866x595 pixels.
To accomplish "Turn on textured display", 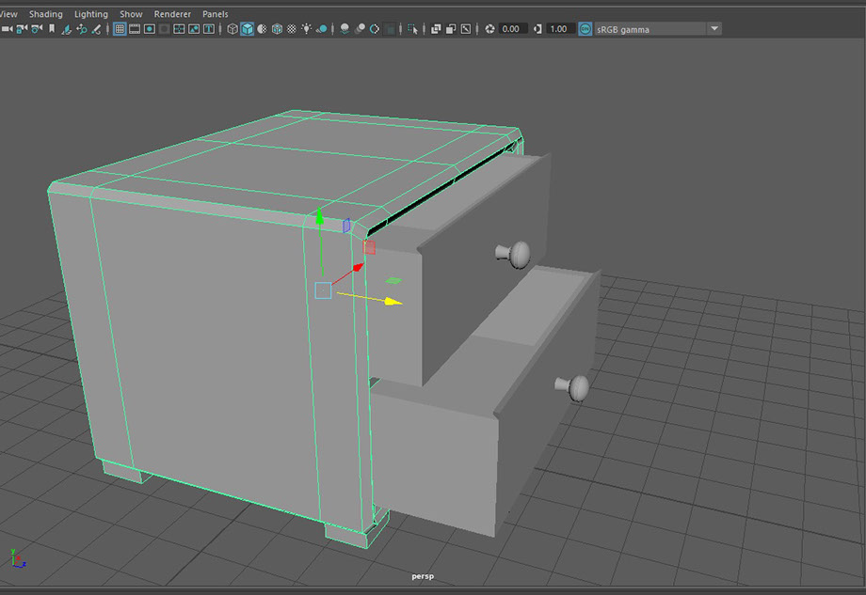I will pos(292,29).
